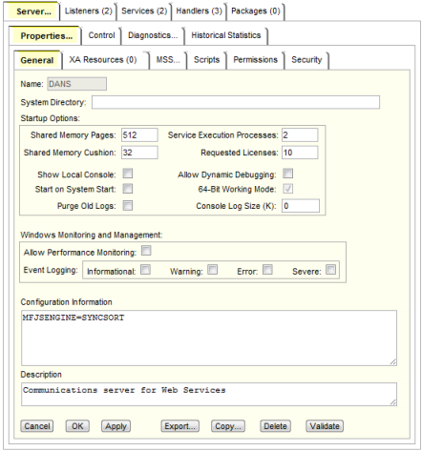Enable Start on System Start checkbox
This screenshot has height=451, width=422.
click(x=128, y=189)
